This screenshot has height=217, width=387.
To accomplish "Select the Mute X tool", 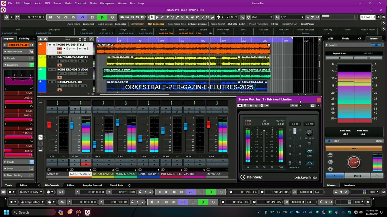I will click(x=182, y=17).
